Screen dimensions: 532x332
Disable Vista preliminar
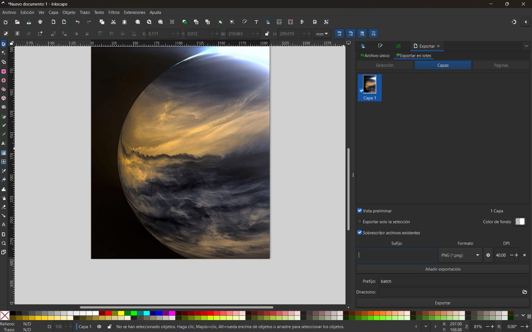[x=360, y=211]
